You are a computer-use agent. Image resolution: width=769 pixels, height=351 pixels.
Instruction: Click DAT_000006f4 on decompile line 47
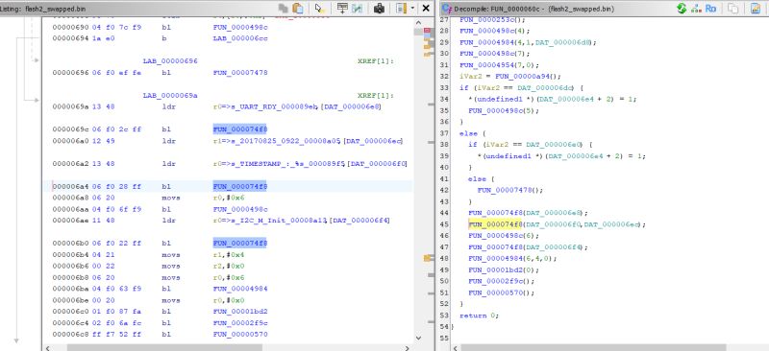[554, 247]
